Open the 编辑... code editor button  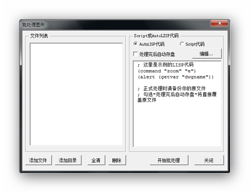[207, 54]
